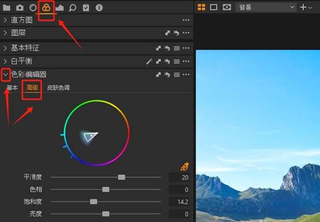Click the 图层 panel title
The width and height of the screenshot is (320, 222).
(x=18, y=33)
